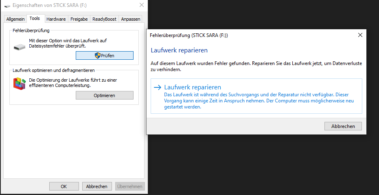Viewport: 379px width, 195px height.
Task: Click Abbrechen in the Eigenschaften window
Action: (x=97, y=186)
